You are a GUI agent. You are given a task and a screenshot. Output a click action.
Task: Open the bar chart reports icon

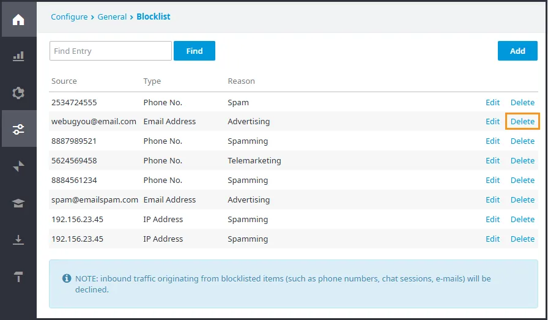pyautogui.click(x=18, y=56)
